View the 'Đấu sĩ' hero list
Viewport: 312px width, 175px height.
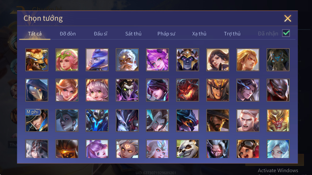click(x=100, y=34)
